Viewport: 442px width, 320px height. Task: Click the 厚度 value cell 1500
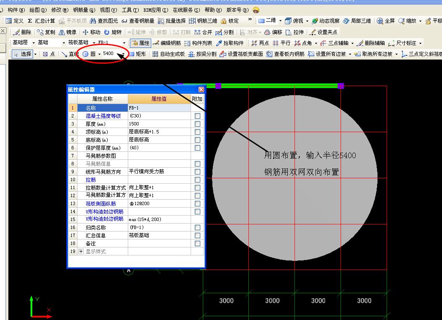[x=159, y=124]
